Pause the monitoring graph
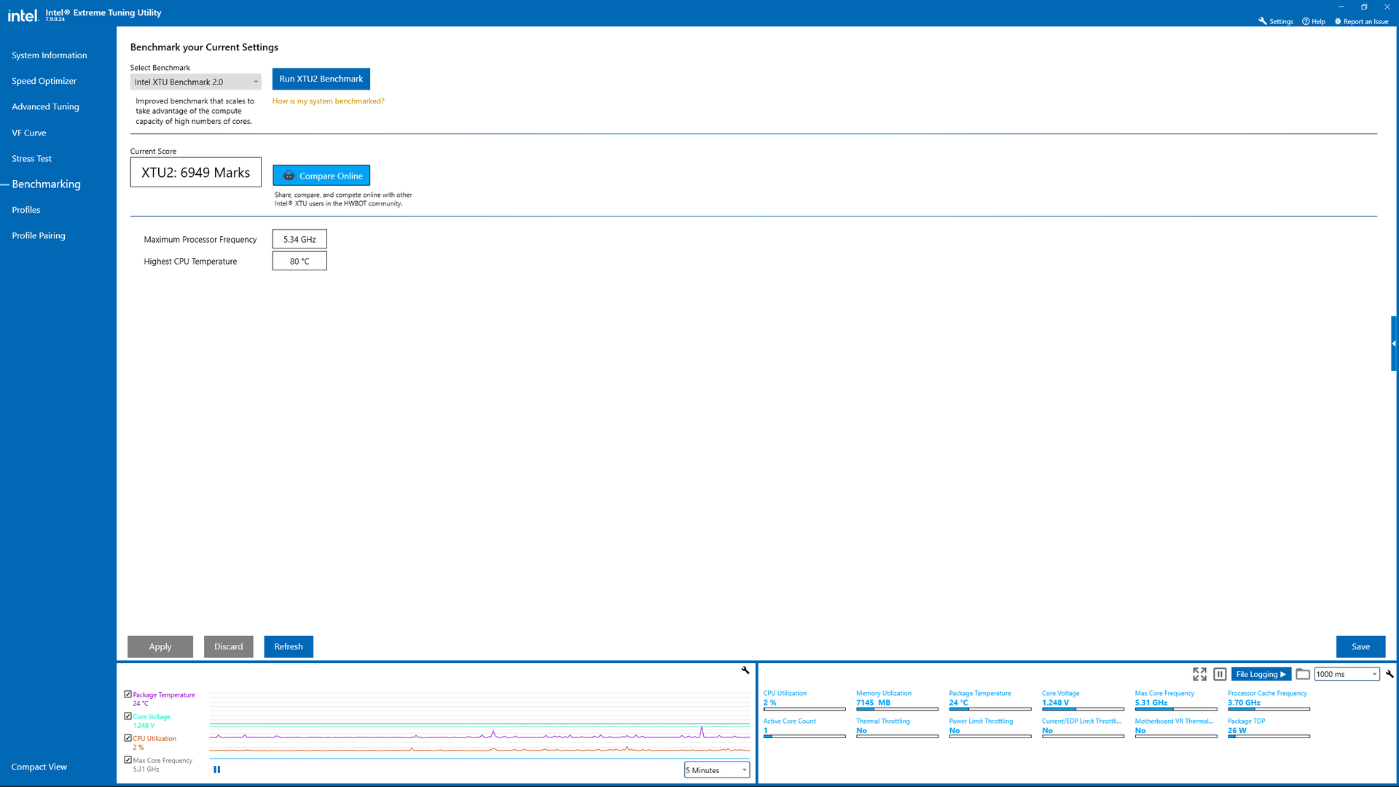Viewport: 1399px width, 787px height. 216,770
